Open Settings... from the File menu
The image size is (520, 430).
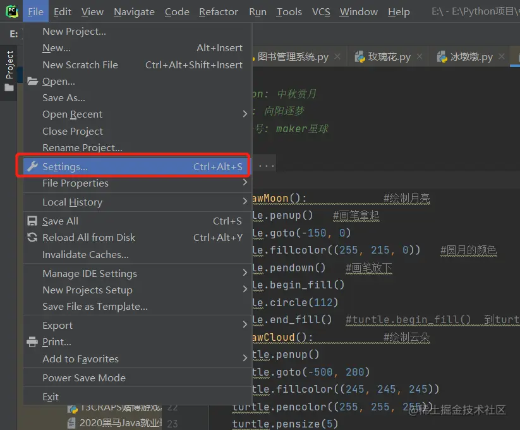point(137,166)
